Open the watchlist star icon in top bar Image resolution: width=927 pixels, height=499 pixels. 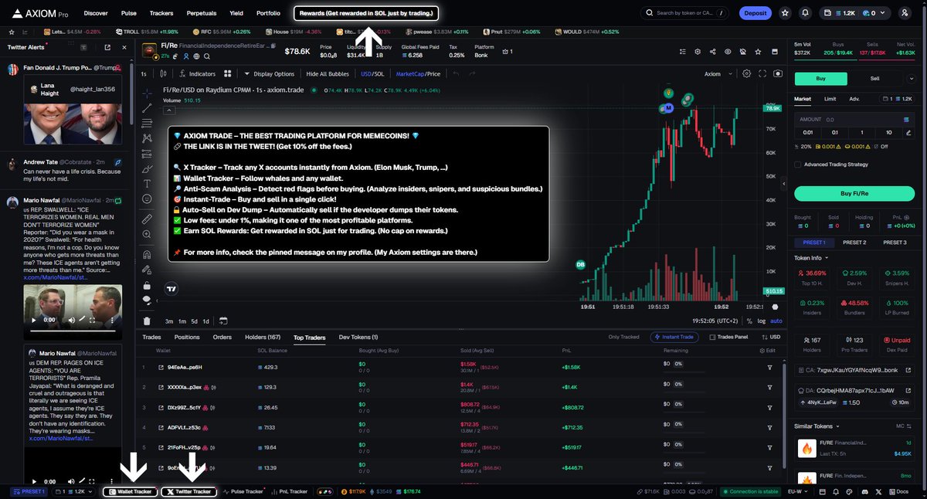[785, 13]
